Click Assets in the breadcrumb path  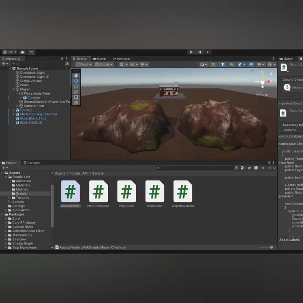click(60, 173)
